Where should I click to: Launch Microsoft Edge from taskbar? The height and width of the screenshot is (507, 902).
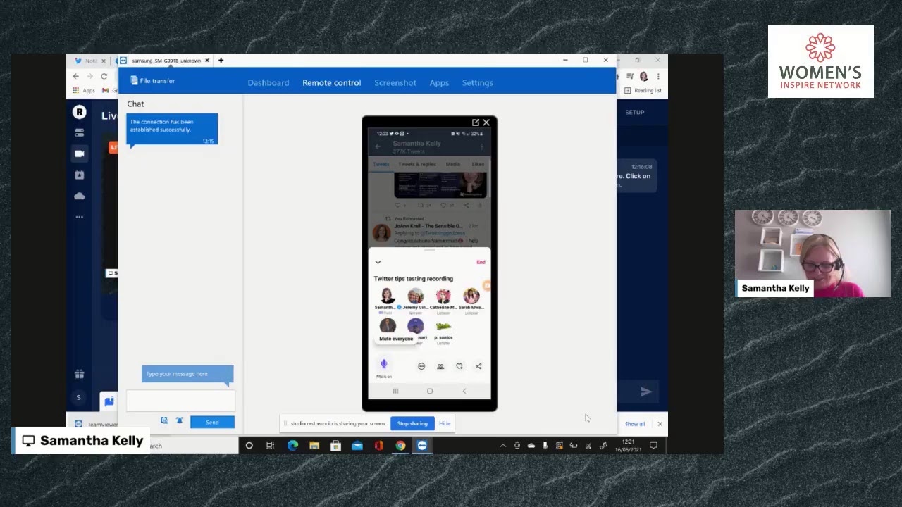[x=292, y=445]
